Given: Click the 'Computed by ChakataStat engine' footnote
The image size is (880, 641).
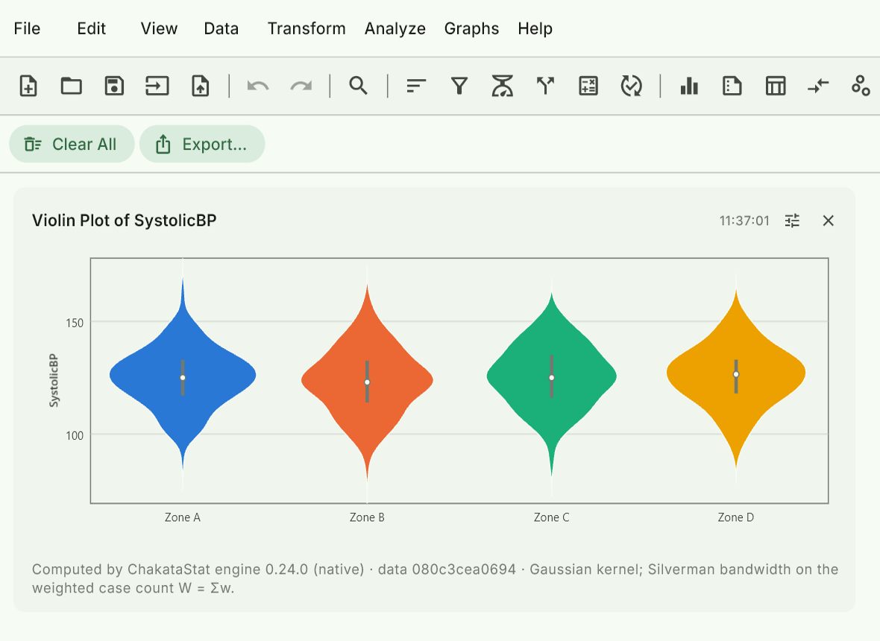Looking at the screenshot, I should (x=435, y=578).
